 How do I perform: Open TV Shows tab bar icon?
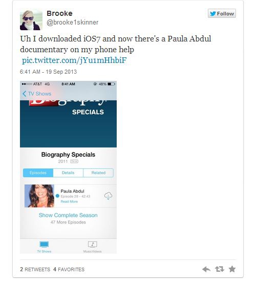tap(44, 247)
